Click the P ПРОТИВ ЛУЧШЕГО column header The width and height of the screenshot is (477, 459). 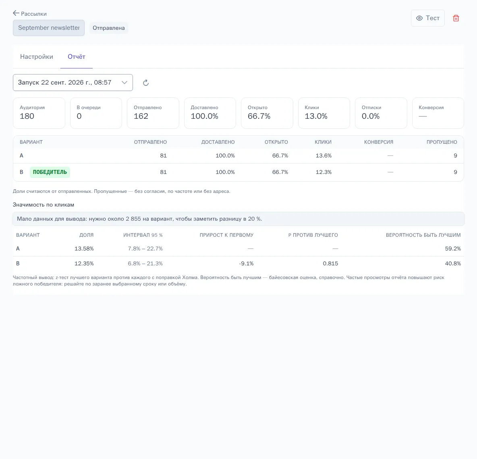pos(313,235)
